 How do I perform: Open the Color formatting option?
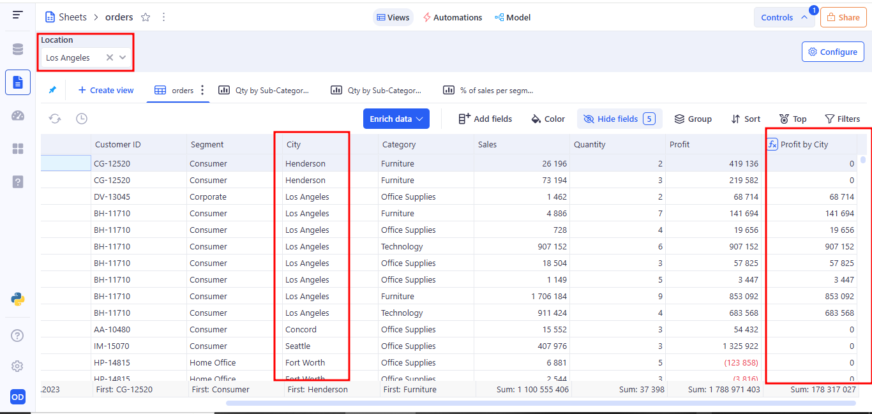(548, 119)
